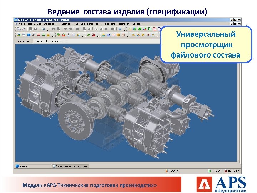
Task: Click the key-magnifier icon in second toolbar
Action: [x=34, y=35]
